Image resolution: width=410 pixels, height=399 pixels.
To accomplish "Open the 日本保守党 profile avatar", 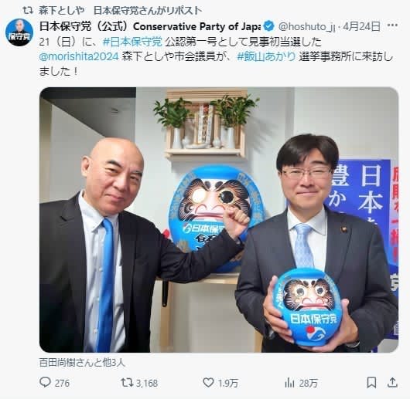I will (19, 32).
